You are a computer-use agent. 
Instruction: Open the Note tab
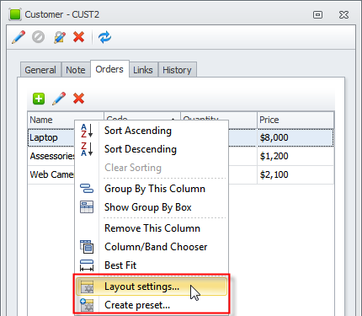(76, 70)
